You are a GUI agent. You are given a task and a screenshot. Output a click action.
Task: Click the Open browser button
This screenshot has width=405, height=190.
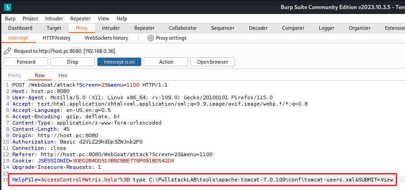pyautogui.click(x=213, y=62)
